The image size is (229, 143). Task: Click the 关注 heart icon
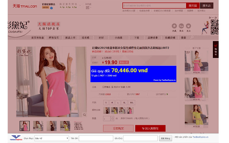click(x=189, y=26)
